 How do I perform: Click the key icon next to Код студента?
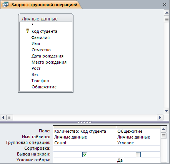click(x=27, y=31)
